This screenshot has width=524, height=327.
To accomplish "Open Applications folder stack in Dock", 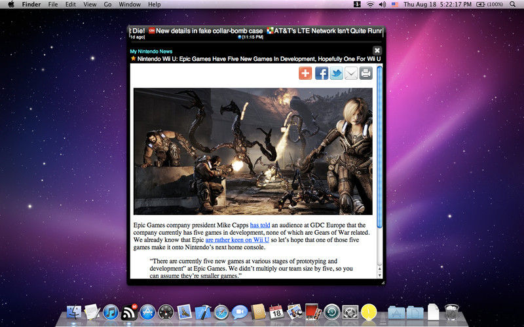I will click(396, 313).
